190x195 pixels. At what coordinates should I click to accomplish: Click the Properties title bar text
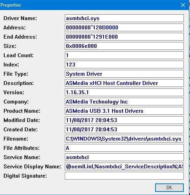[x=10, y=5]
